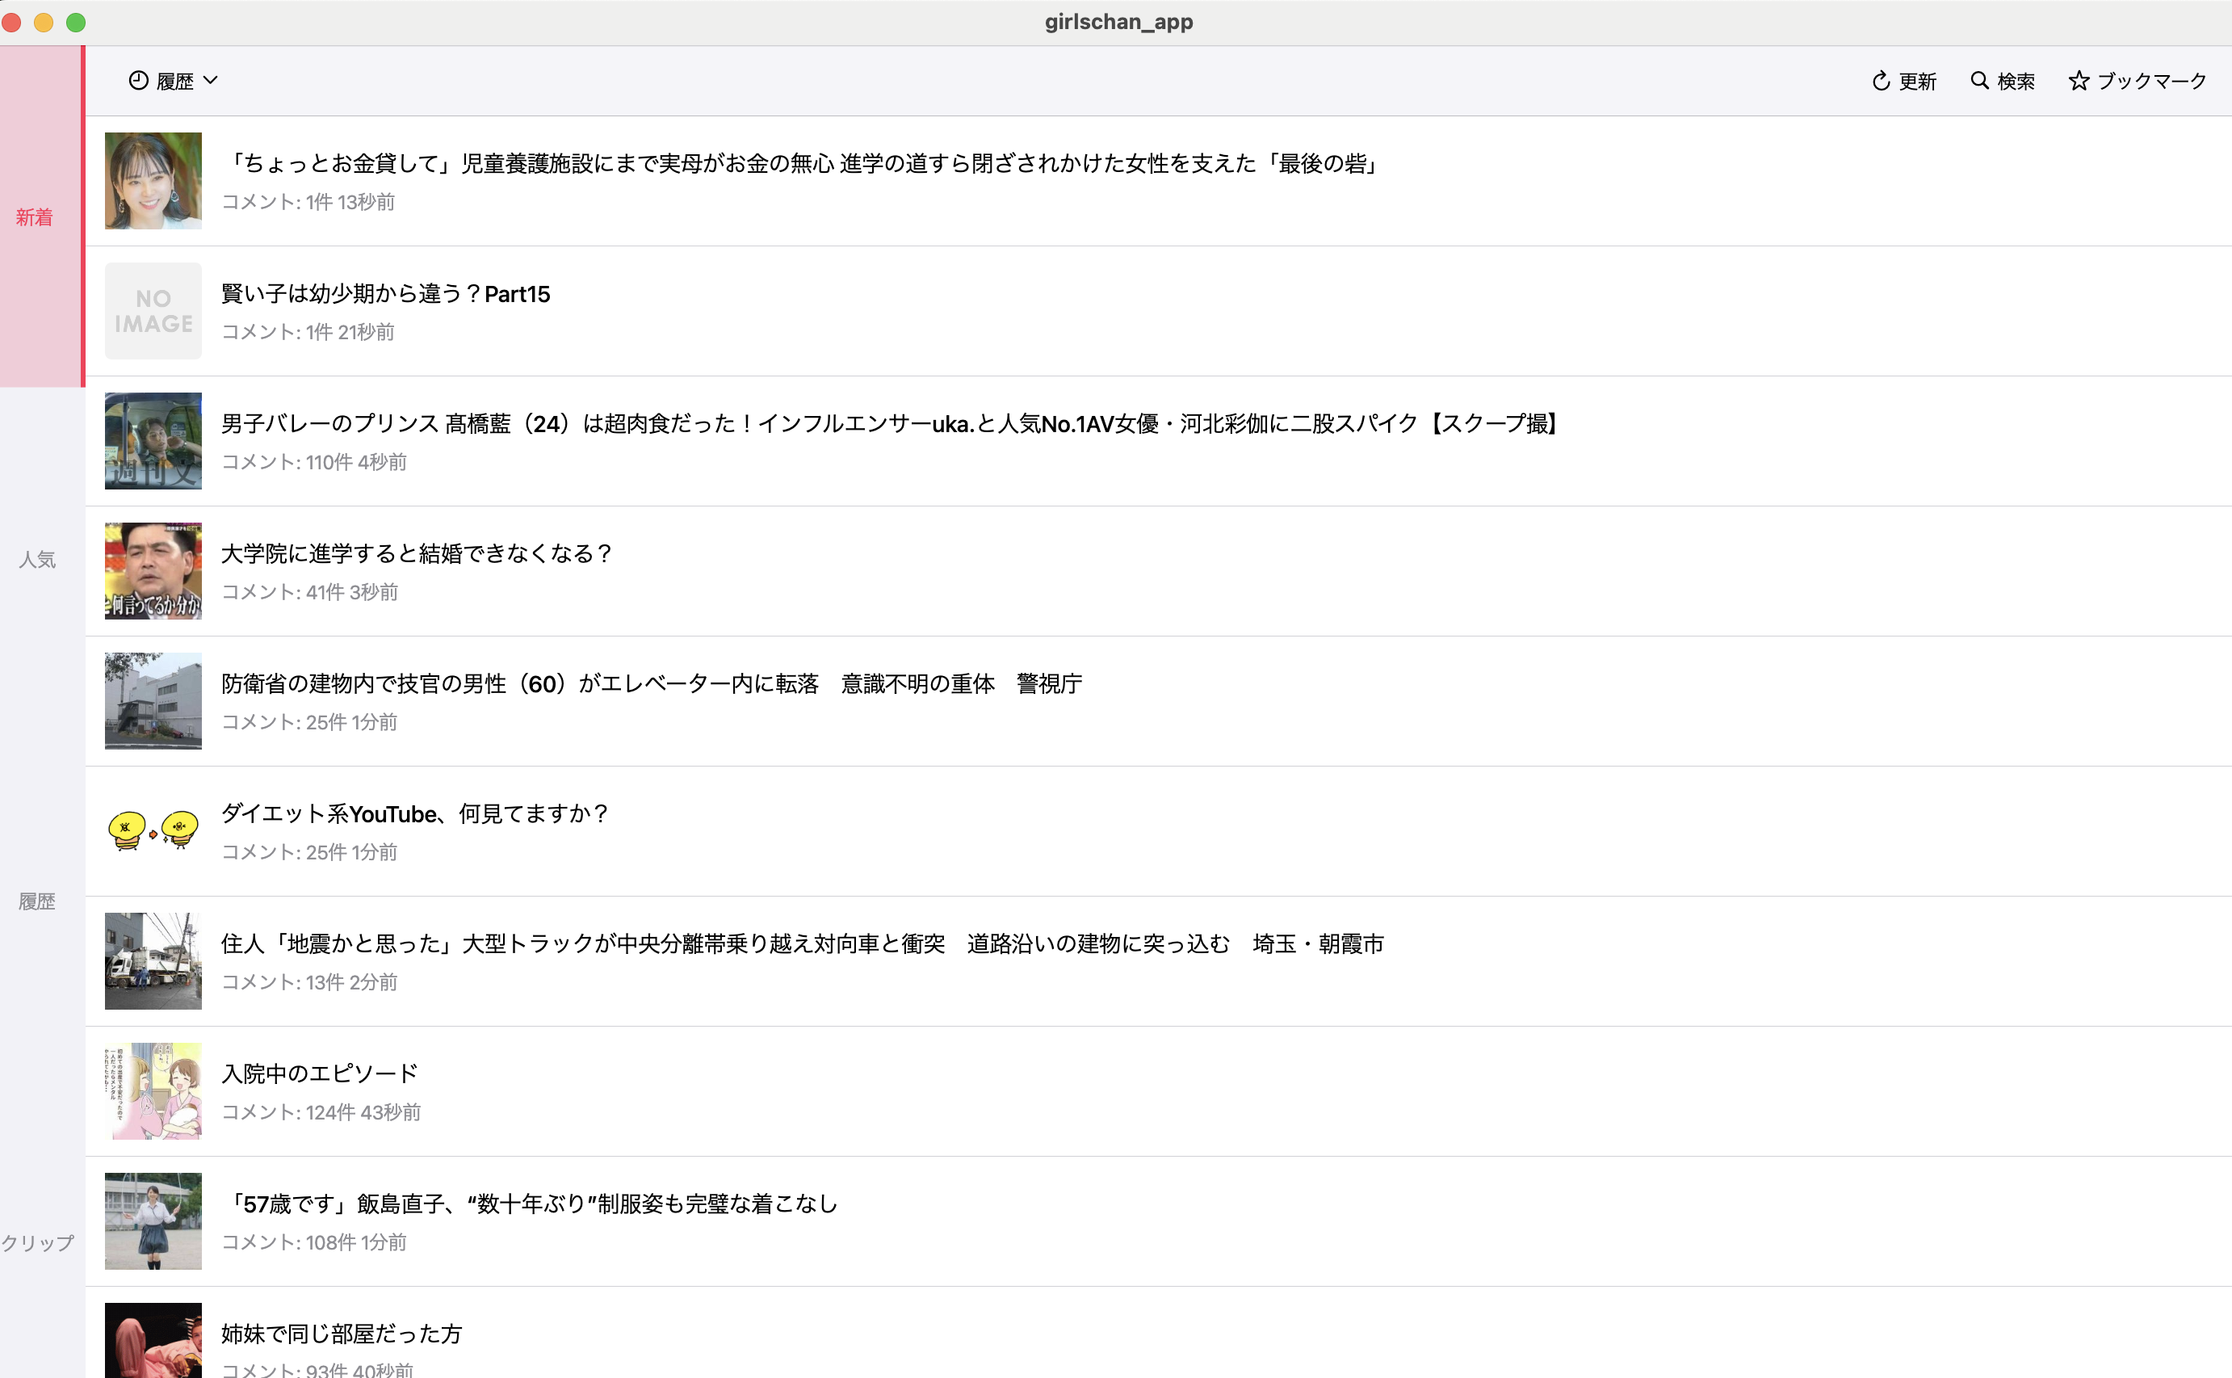Select the クリップ sidebar tab

[37, 1242]
